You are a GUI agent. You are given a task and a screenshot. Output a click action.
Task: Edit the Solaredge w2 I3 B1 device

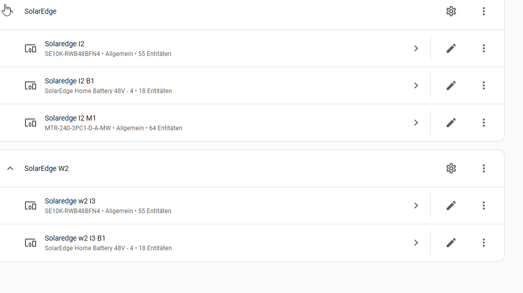451,243
